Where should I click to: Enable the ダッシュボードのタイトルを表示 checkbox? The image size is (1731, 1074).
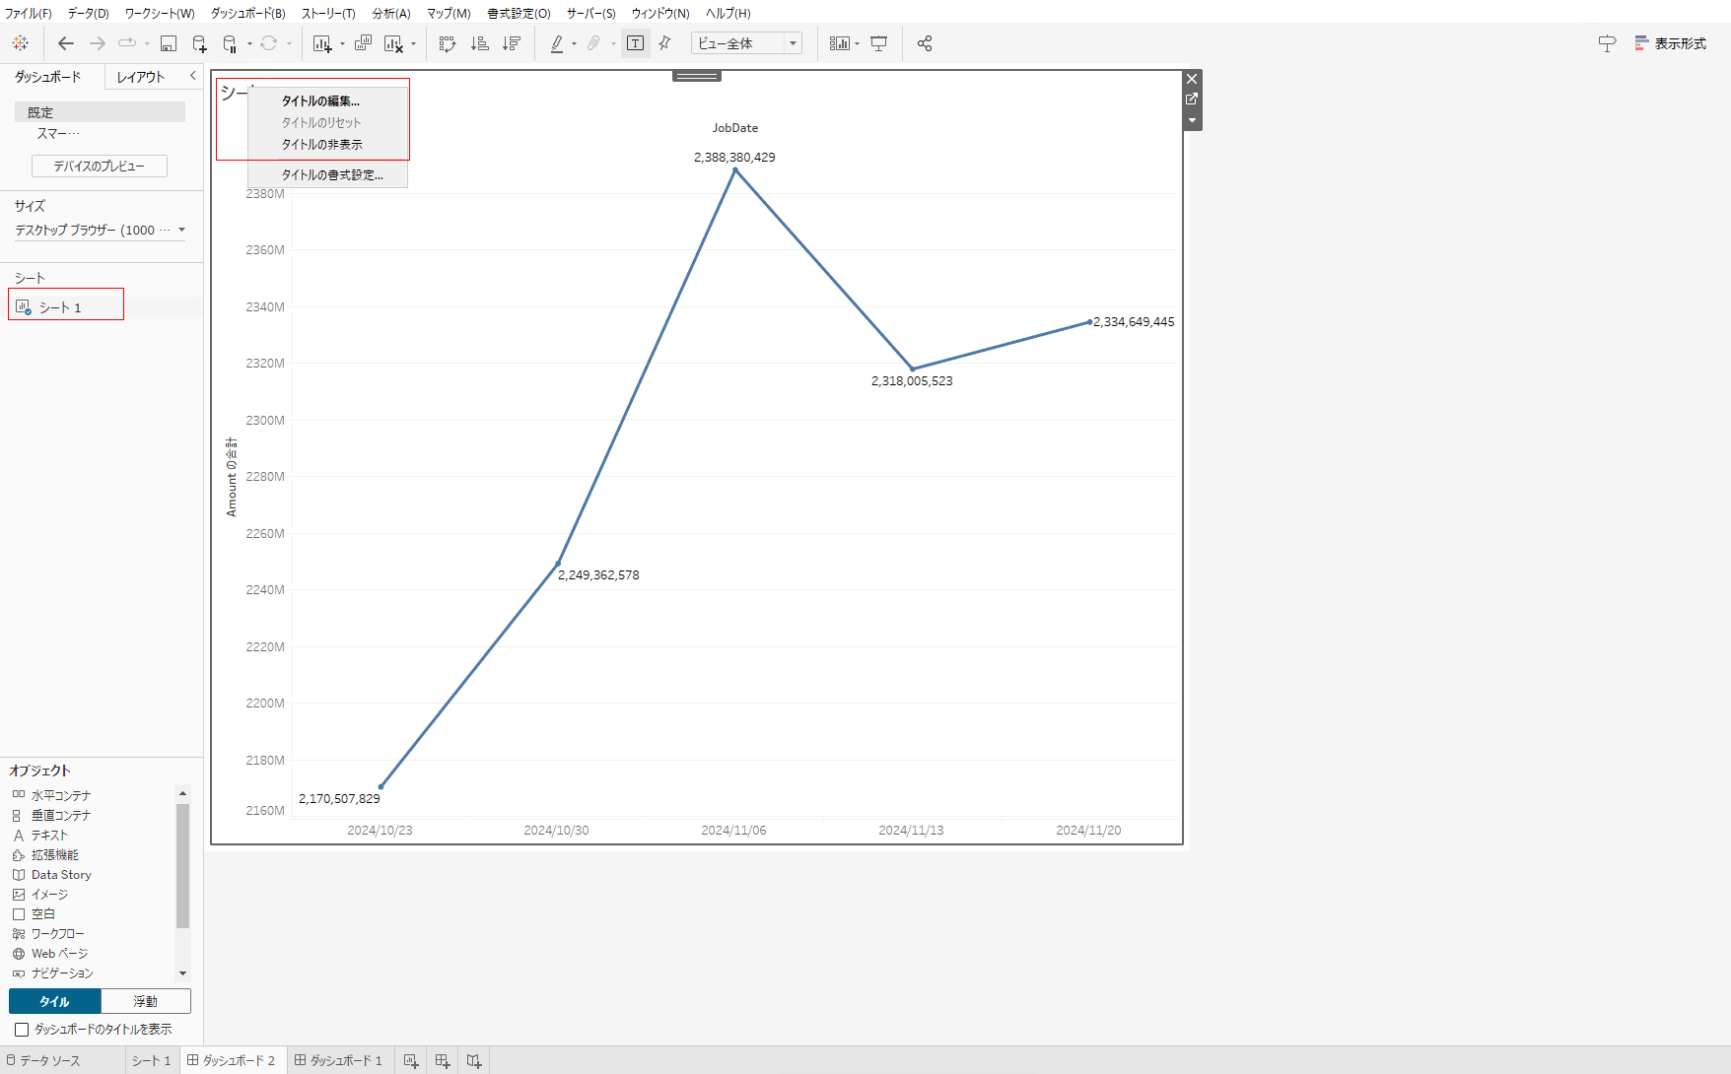click(x=22, y=1030)
